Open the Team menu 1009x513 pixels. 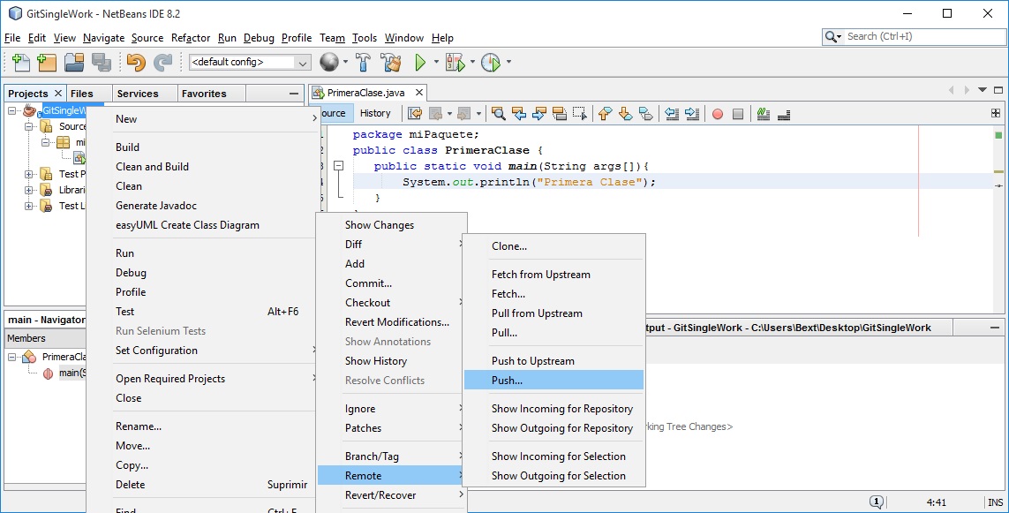click(332, 38)
